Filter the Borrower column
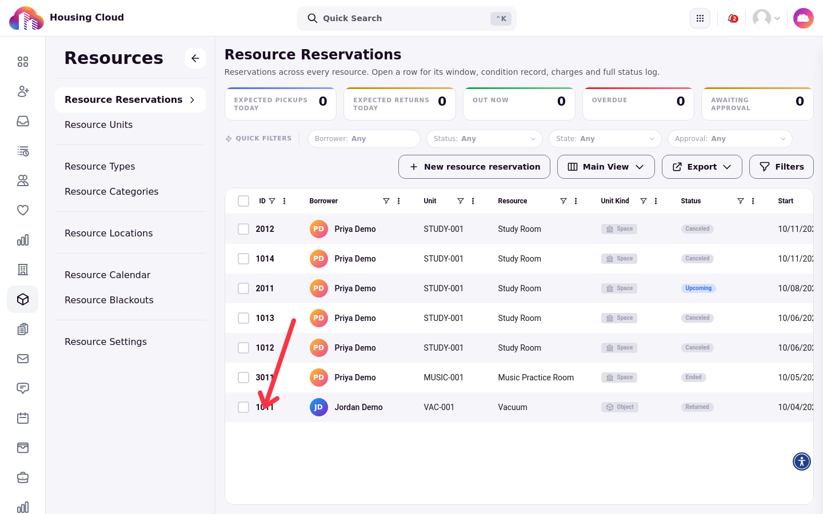 [x=386, y=201]
